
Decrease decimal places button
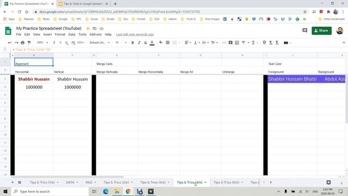coord(66,42)
